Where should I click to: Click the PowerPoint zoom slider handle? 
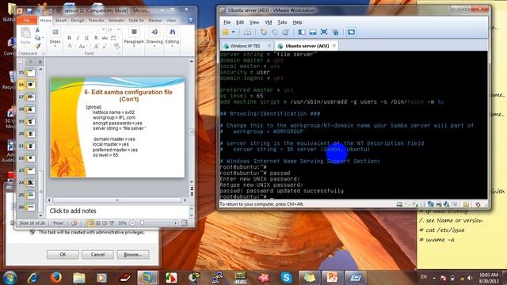tap(143, 223)
